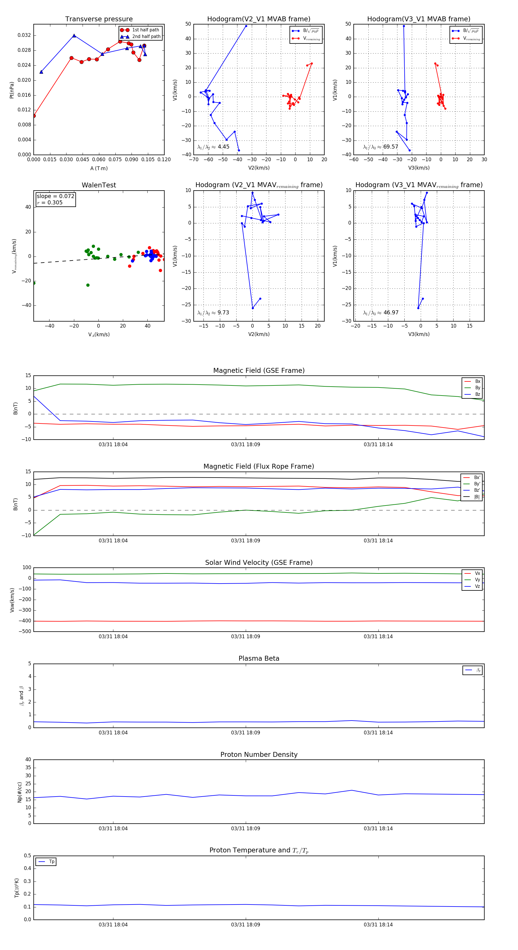Image resolution: width=518 pixels, height=950 pixels.
Task: Click '03/31 18:04' tick under Magnetic Field GSE plot
Action: [113, 445]
